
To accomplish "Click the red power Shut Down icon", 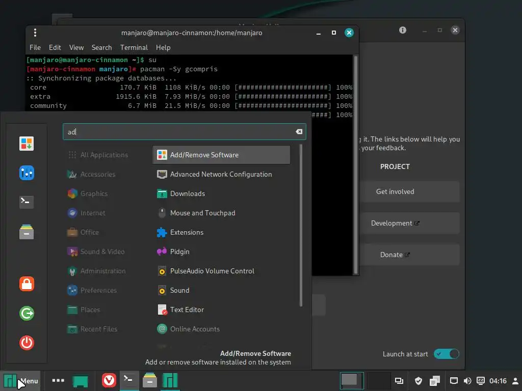I will (x=27, y=343).
